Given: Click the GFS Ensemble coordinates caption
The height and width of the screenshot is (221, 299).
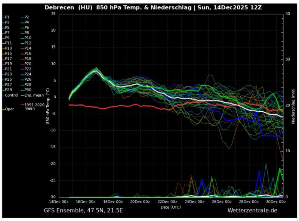Looking at the screenshot, I should click(83, 211).
